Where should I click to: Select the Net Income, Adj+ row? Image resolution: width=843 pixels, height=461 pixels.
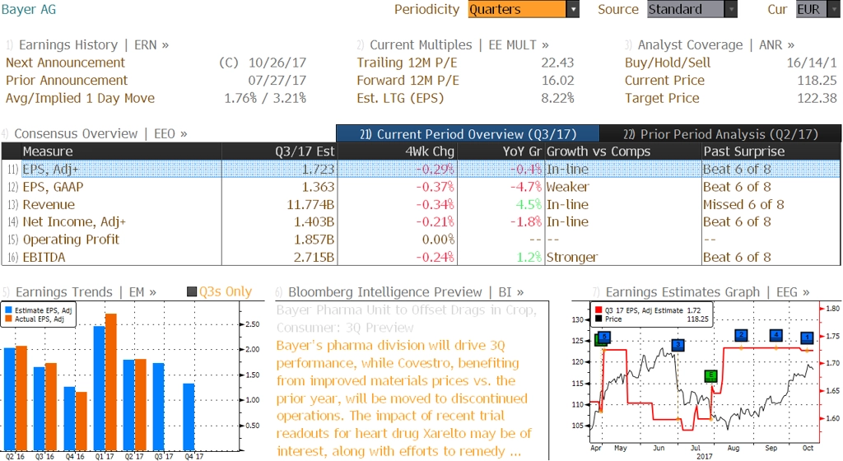[x=421, y=221]
